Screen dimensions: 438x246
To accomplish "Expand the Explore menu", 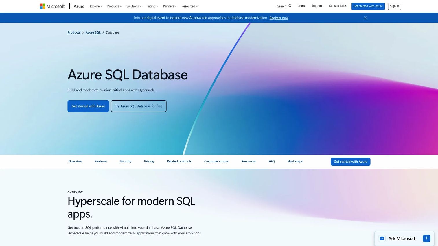I will coord(96,6).
